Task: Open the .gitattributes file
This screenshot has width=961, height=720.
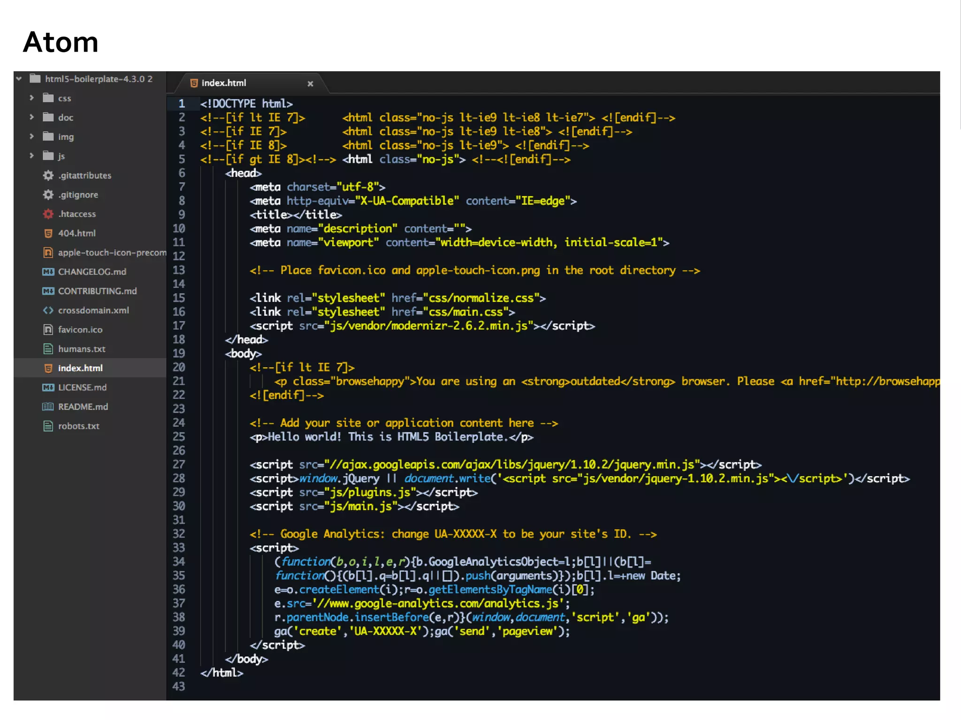Action: (85, 175)
